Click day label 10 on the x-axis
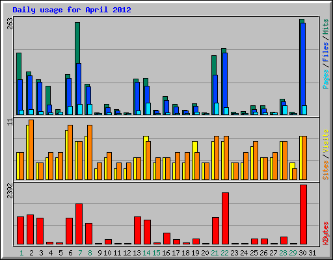Viewport: 333px width, 260px height. click(107, 253)
